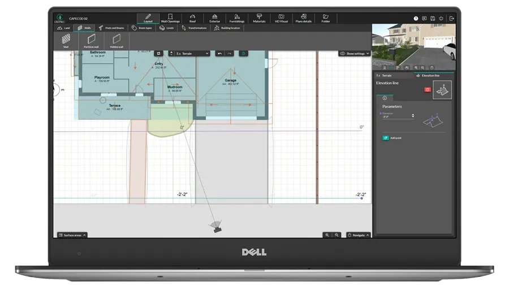509x286 pixels.
Task: Select the Land sub-tool
Action: coord(63,28)
